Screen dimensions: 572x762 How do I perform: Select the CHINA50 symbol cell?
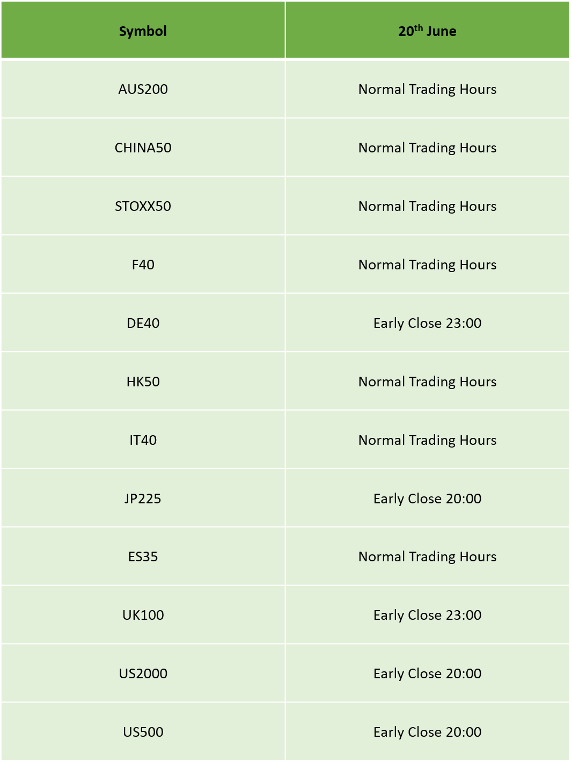tap(143, 148)
